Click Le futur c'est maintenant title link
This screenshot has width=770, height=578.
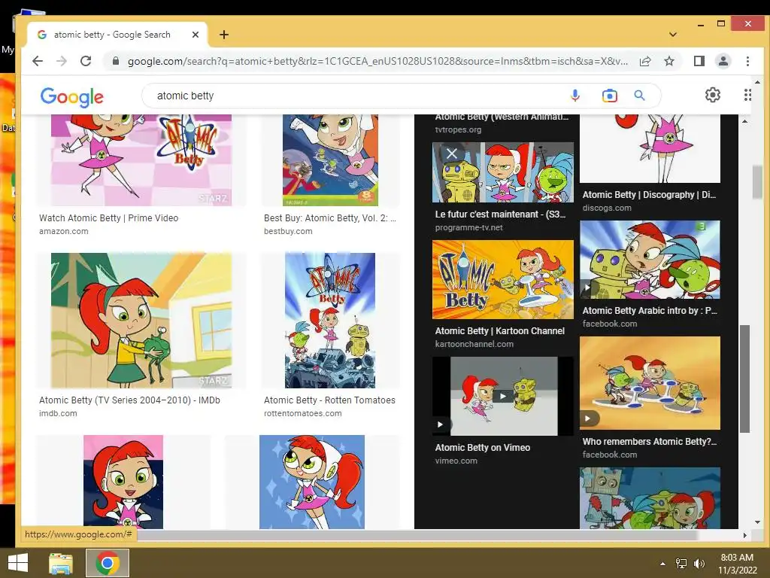500,214
